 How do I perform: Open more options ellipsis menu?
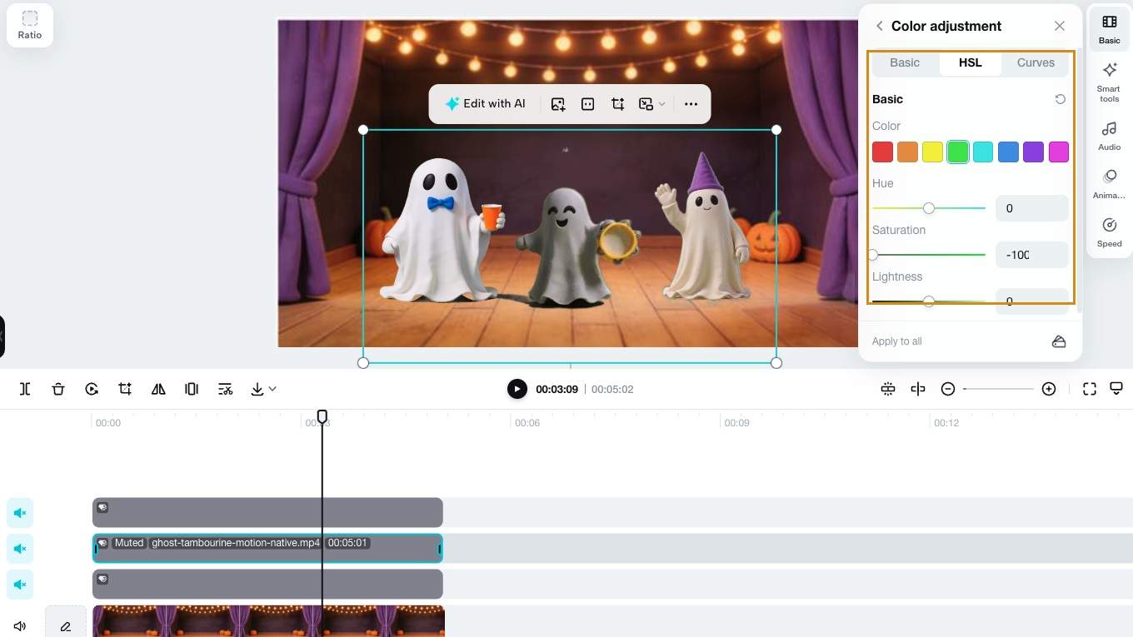point(691,104)
